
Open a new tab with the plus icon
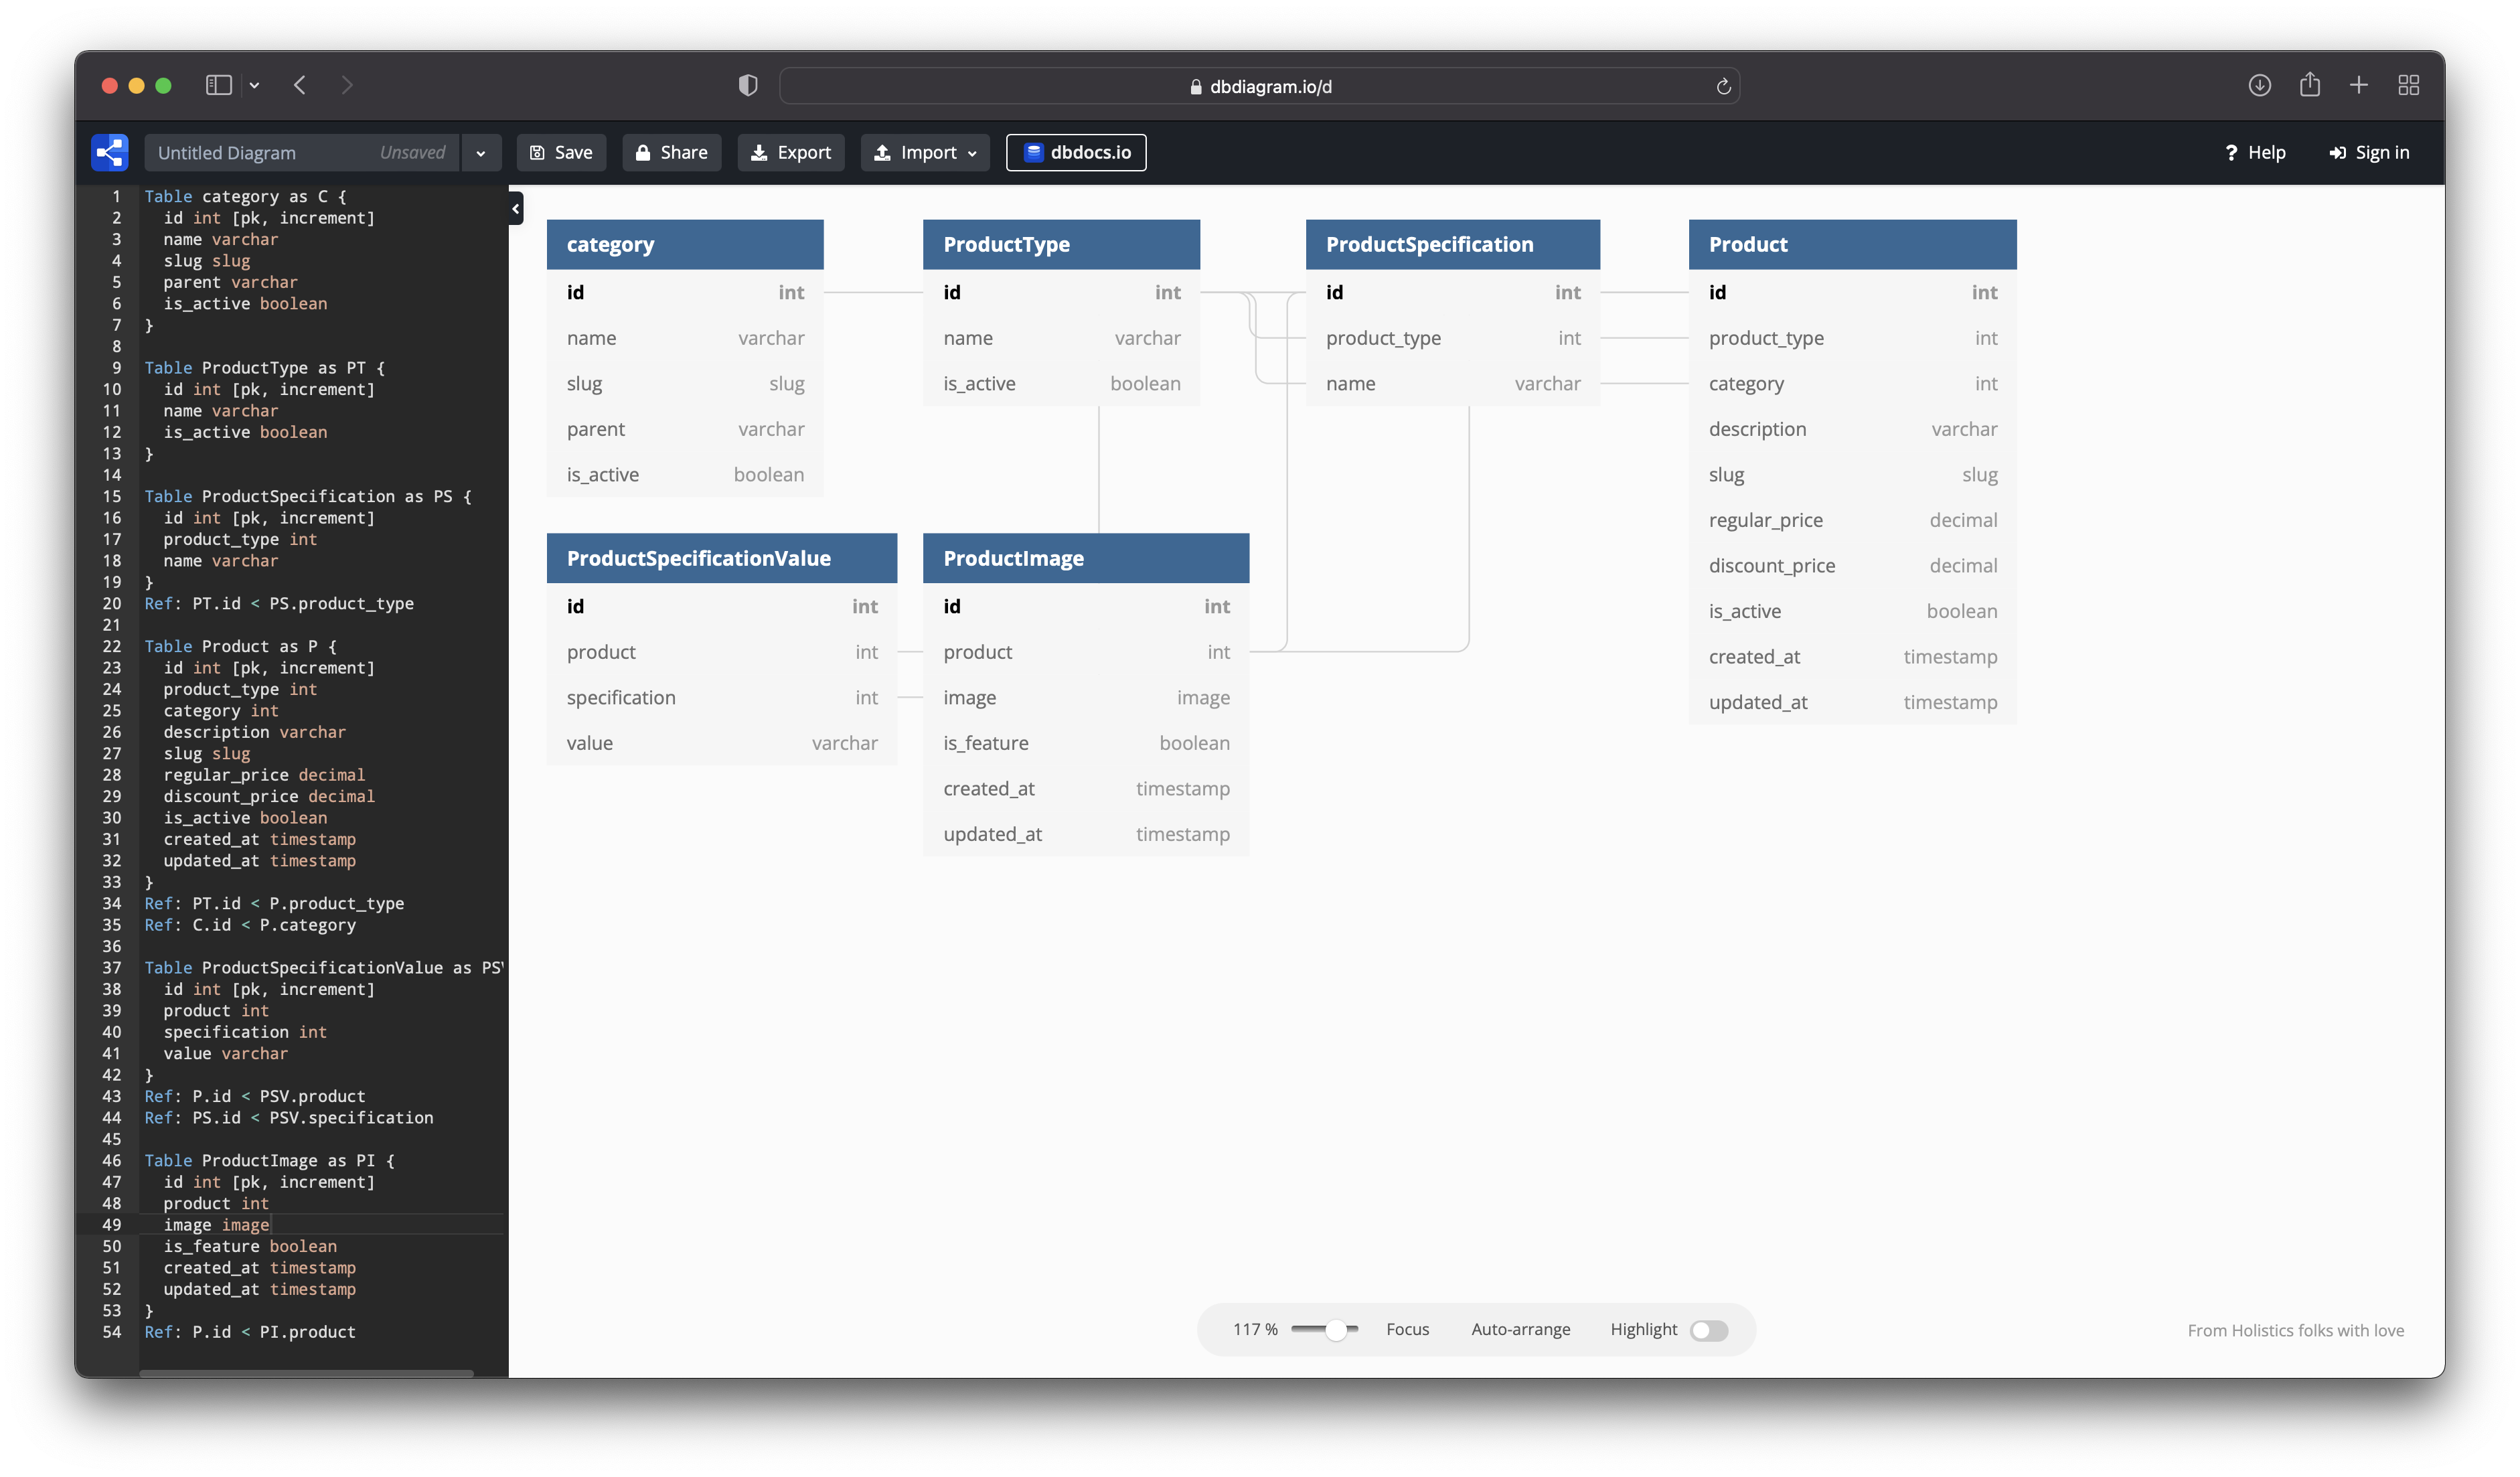pyautogui.click(x=2358, y=85)
